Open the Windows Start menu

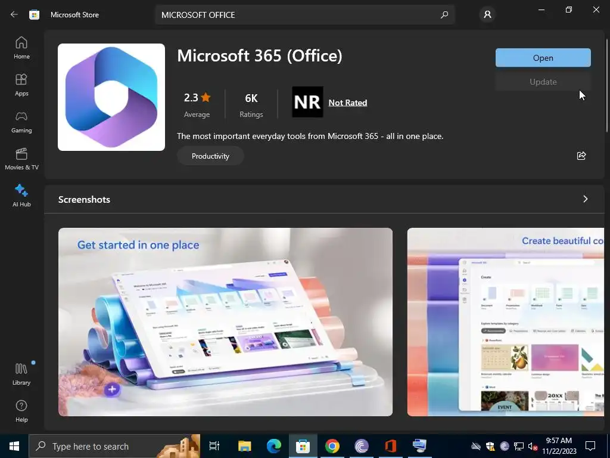pyautogui.click(x=14, y=446)
